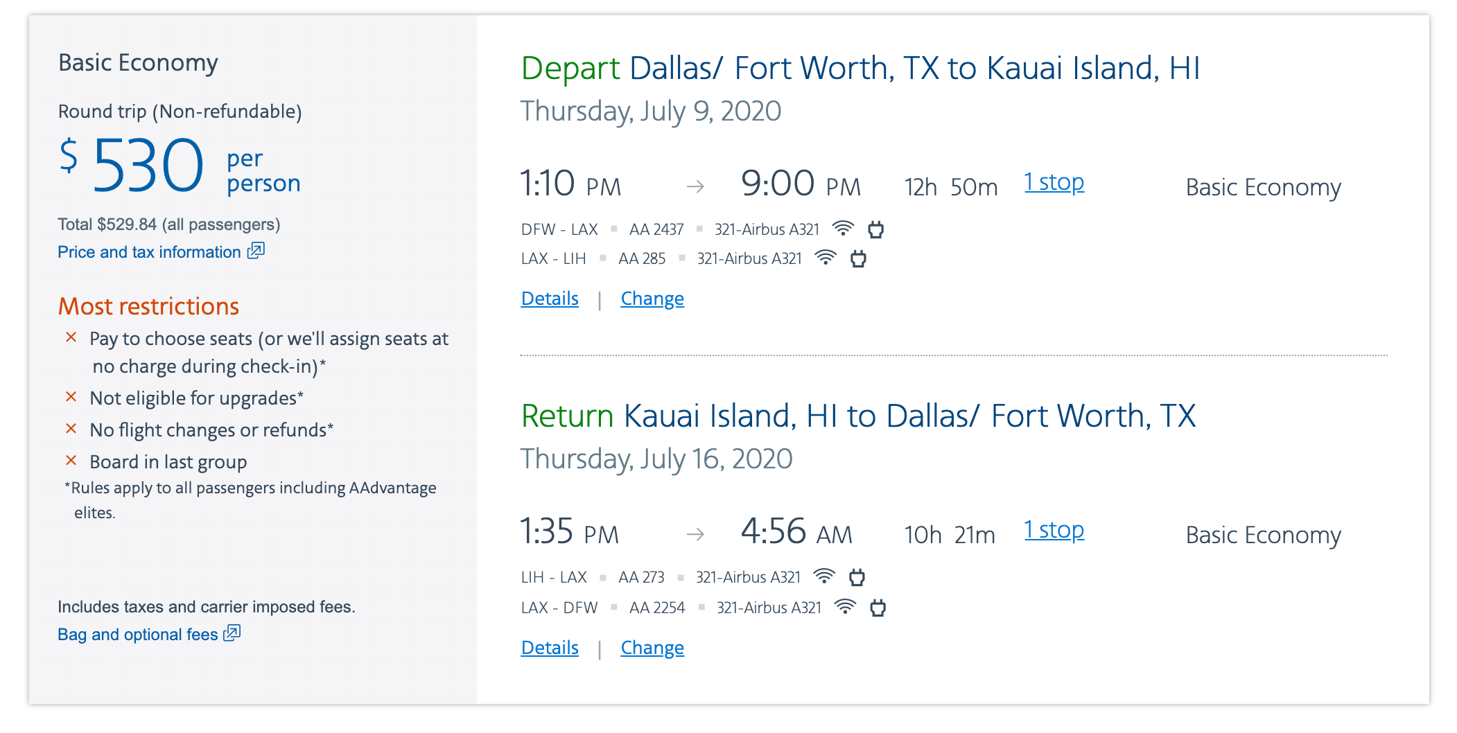View Details for the departing flight
The image size is (1457, 733).
[550, 299]
